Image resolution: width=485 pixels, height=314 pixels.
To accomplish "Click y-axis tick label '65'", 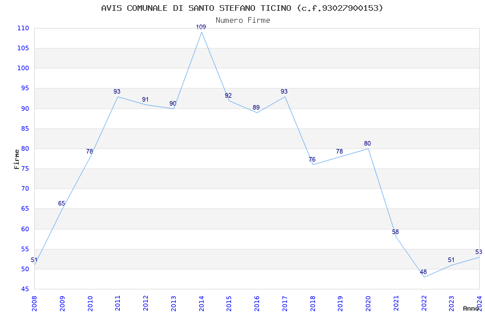I will pyautogui.click(x=25, y=208).
